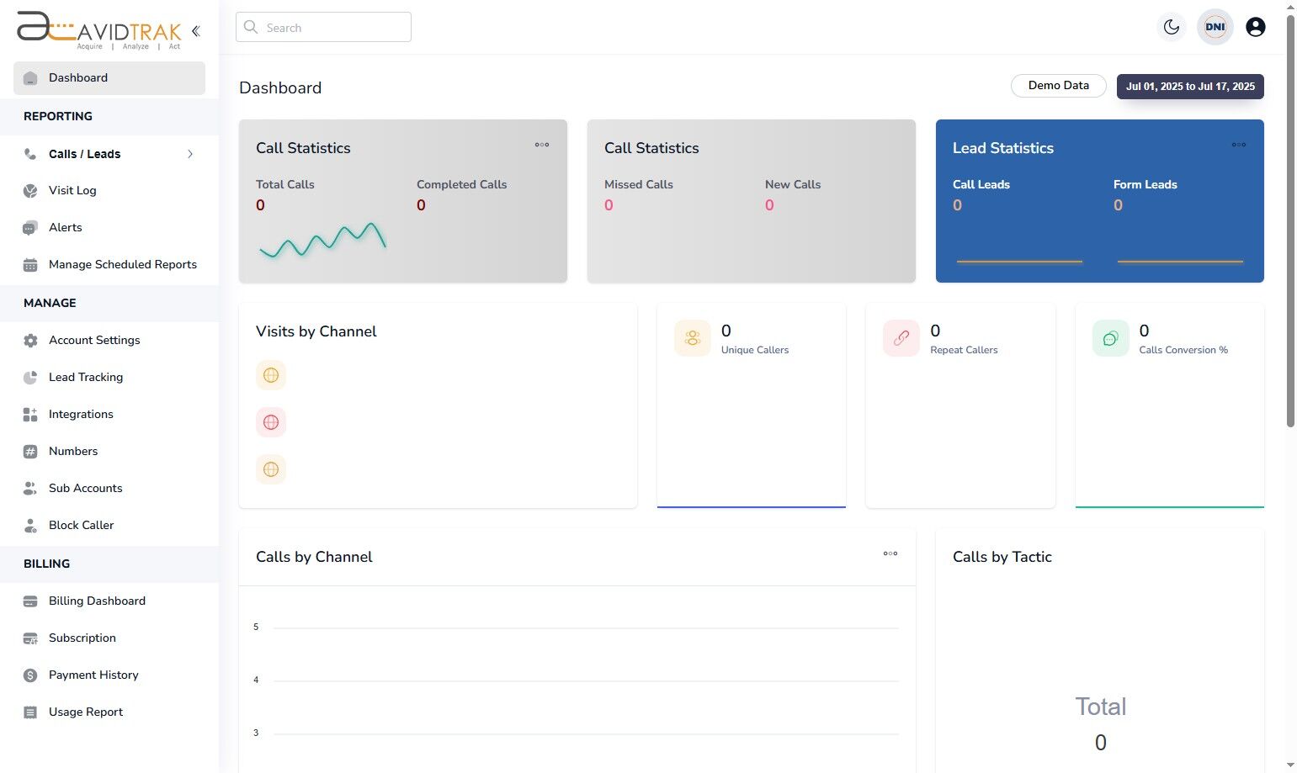This screenshot has width=1297, height=773.
Task: Toggle dark mode with the moon icon
Action: coord(1171,26)
